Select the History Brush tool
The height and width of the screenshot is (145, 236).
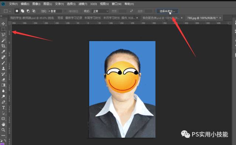pos(3,74)
